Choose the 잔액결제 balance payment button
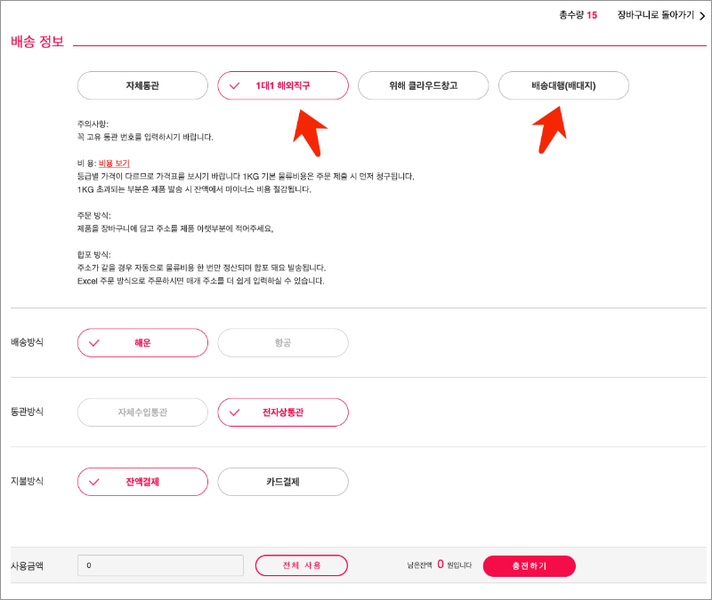Viewport: 712px width, 600px height. point(142,482)
